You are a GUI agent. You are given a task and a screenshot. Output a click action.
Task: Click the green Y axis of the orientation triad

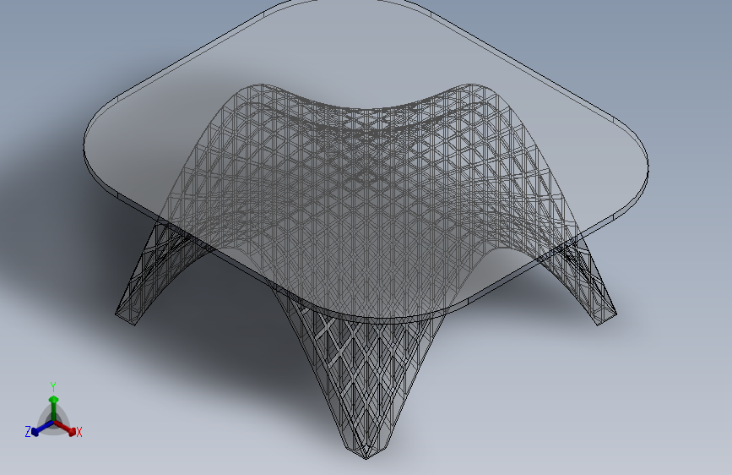pyautogui.click(x=54, y=408)
